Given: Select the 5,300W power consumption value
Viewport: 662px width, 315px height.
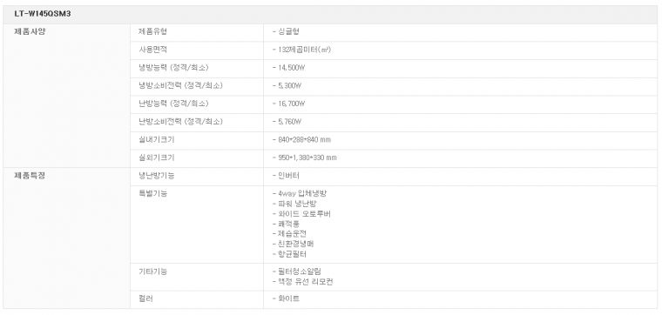Looking at the screenshot, I should click(x=287, y=86).
